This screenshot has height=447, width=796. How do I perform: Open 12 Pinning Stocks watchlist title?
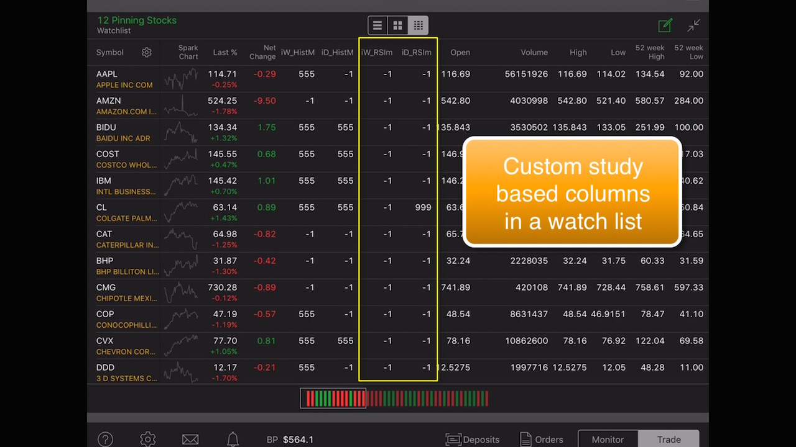(x=137, y=20)
